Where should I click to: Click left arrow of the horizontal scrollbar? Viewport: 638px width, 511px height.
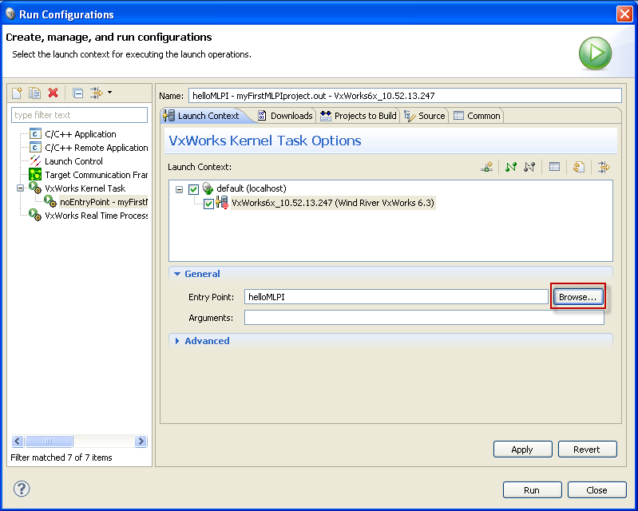click(x=17, y=441)
